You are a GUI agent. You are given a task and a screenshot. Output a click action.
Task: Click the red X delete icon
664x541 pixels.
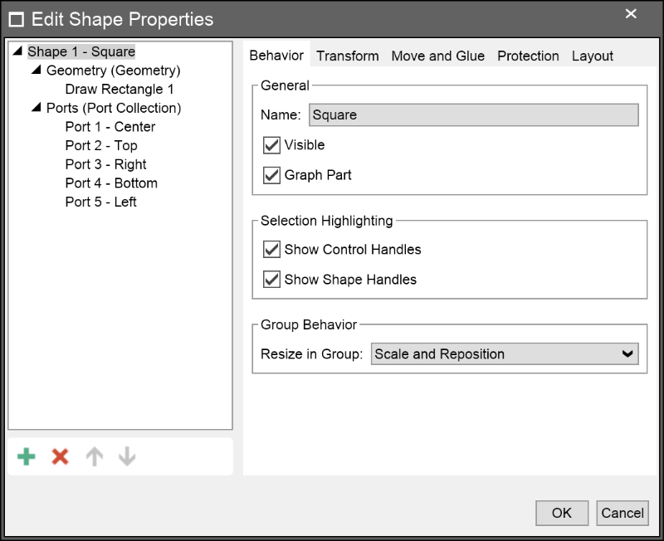[x=60, y=456]
